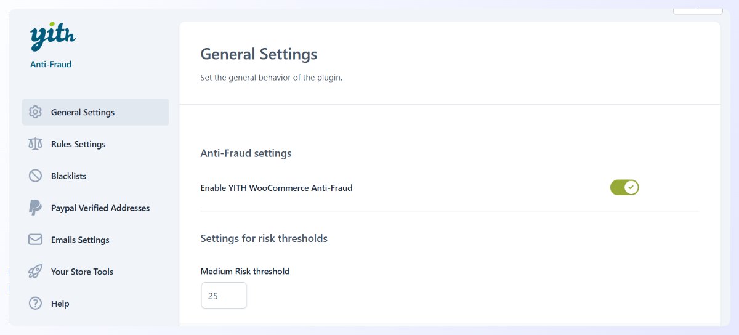Go to the Blacklists section

coord(95,176)
